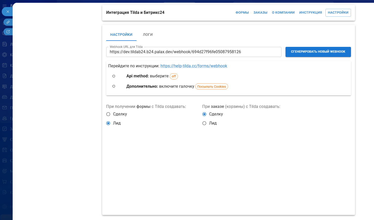
Task: Click the copy link chain icon
Action: (x=8, y=22)
